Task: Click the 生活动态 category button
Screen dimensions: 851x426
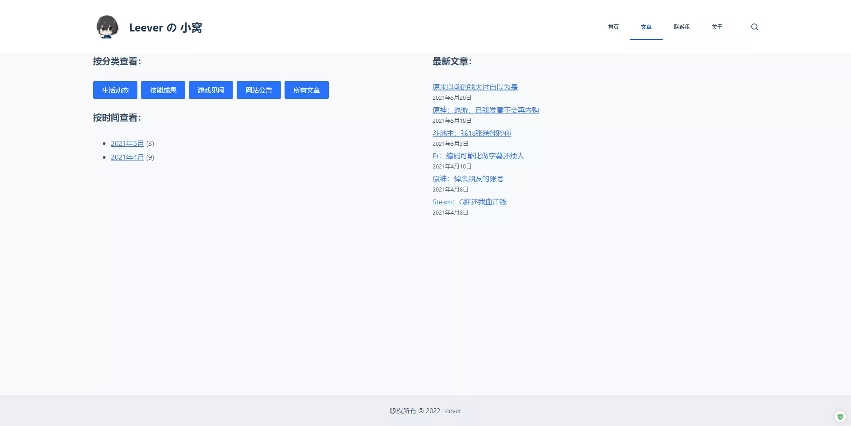Action: pyautogui.click(x=115, y=90)
